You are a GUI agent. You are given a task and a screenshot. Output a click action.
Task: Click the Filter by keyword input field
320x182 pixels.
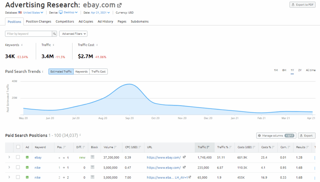[28, 34]
